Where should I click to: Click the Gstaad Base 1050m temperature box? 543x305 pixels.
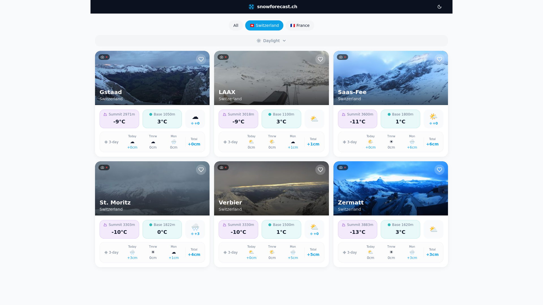click(162, 119)
